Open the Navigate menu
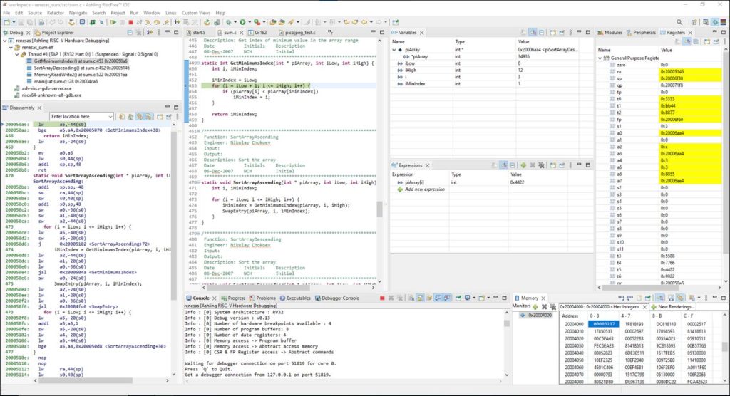The width and height of the screenshot is (730, 396). 78,13
